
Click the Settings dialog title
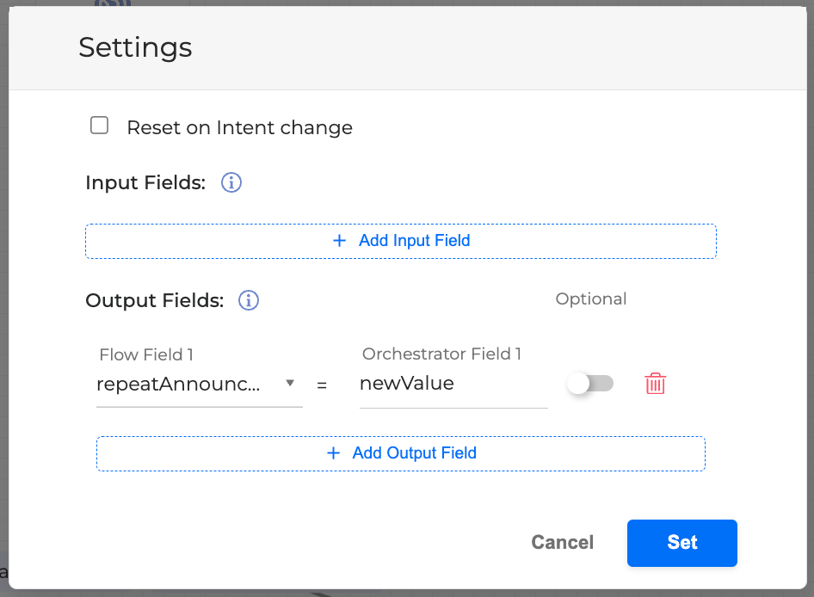135,47
